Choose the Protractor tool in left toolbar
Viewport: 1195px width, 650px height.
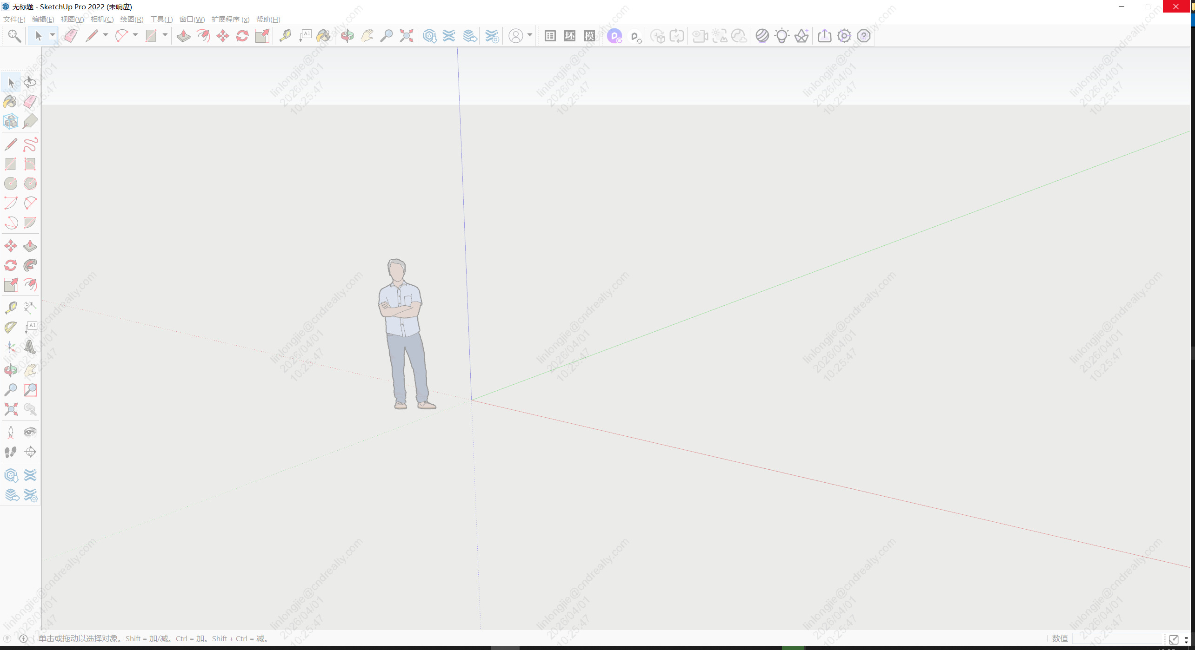pos(10,328)
